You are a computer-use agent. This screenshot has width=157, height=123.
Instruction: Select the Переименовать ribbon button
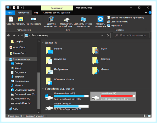(x=33, y=21)
